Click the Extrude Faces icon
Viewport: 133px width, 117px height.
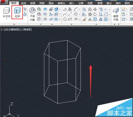[x=56, y=14]
